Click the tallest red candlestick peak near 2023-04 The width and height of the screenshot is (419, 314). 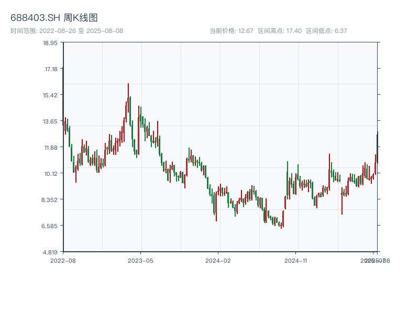point(128,98)
